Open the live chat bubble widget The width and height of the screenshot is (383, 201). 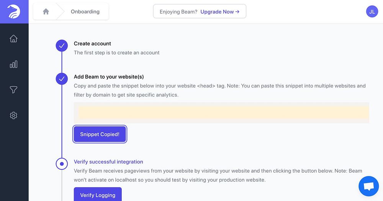point(368,186)
